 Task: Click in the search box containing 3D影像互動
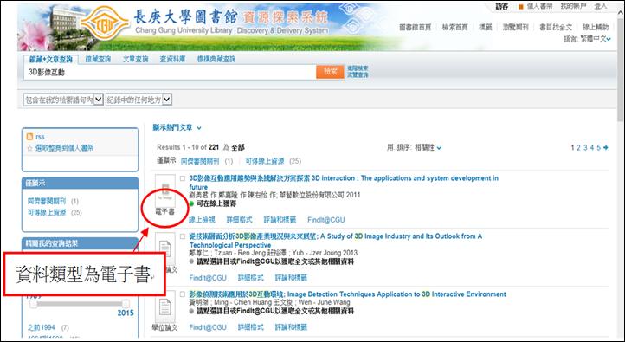point(170,72)
